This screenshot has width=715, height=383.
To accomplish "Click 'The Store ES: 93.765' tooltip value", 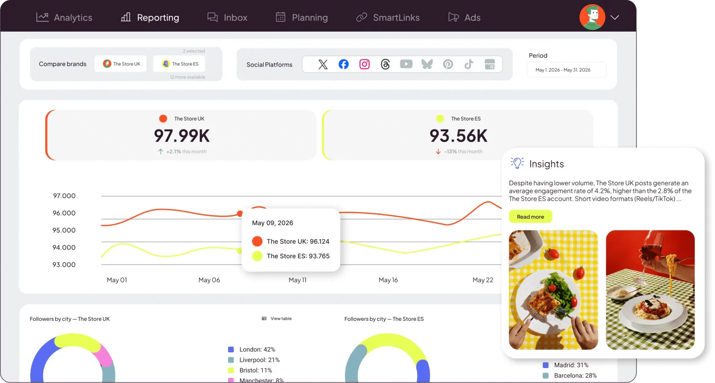I will point(298,256).
